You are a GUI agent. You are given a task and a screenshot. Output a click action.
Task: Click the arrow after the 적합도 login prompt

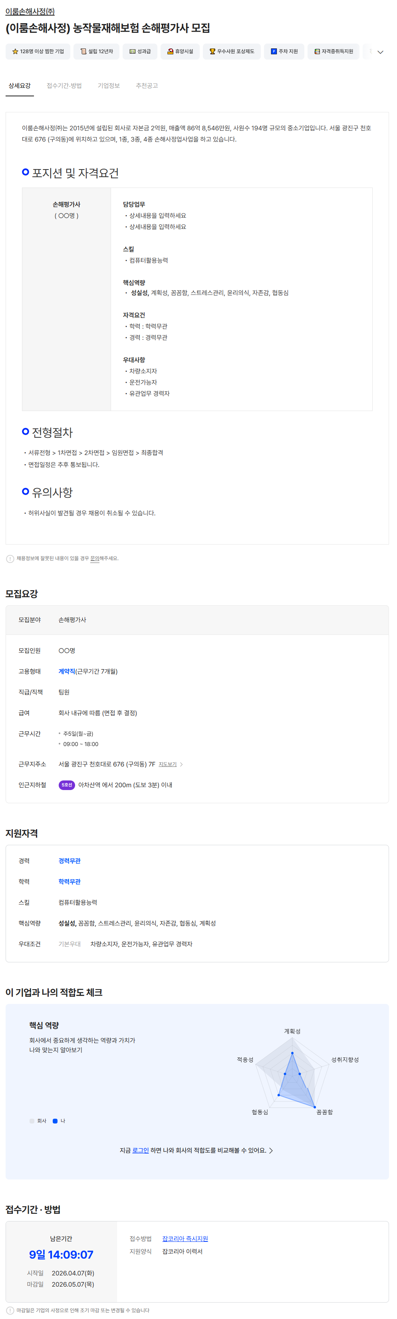271,1151
